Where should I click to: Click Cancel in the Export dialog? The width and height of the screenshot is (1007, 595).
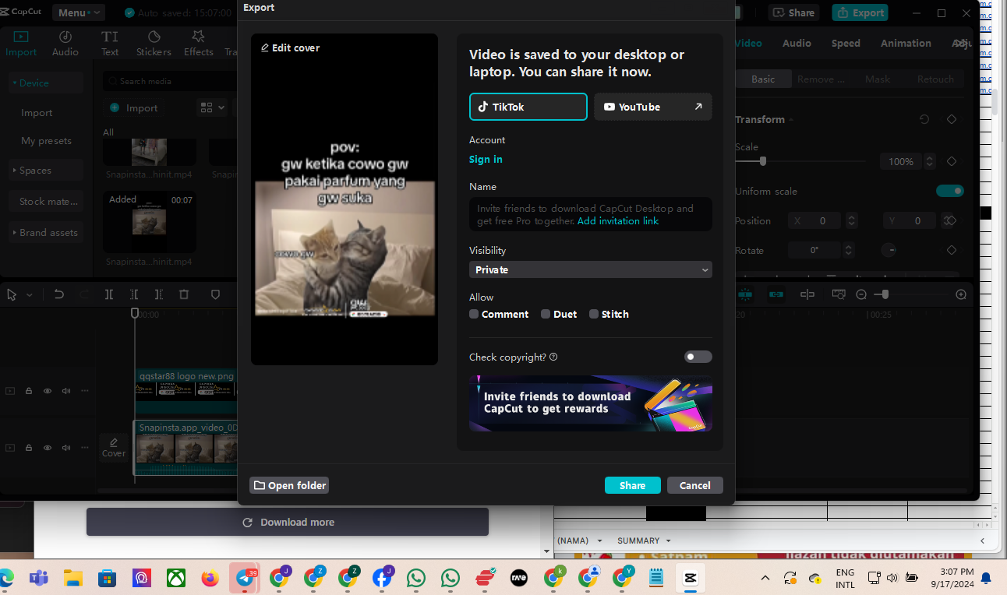pos(695,485)
